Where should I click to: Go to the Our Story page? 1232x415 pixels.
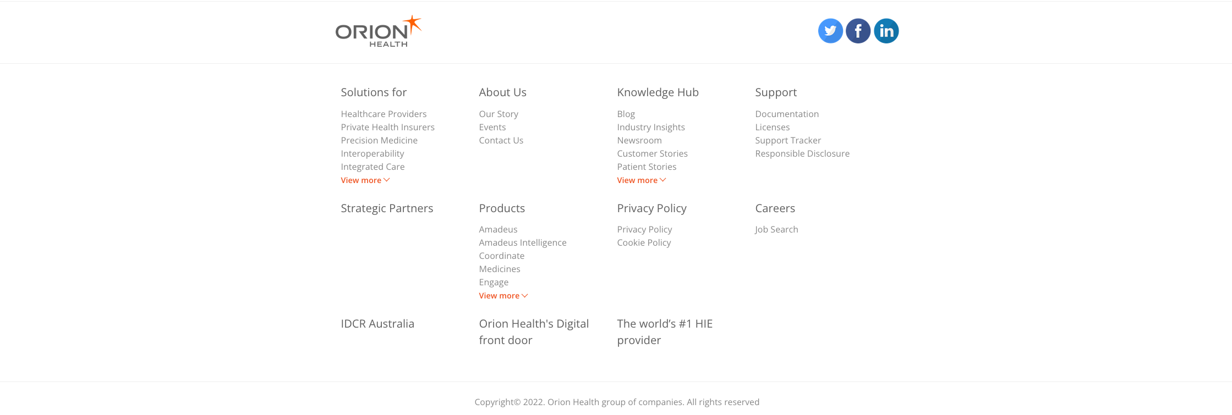click(498, 114)
